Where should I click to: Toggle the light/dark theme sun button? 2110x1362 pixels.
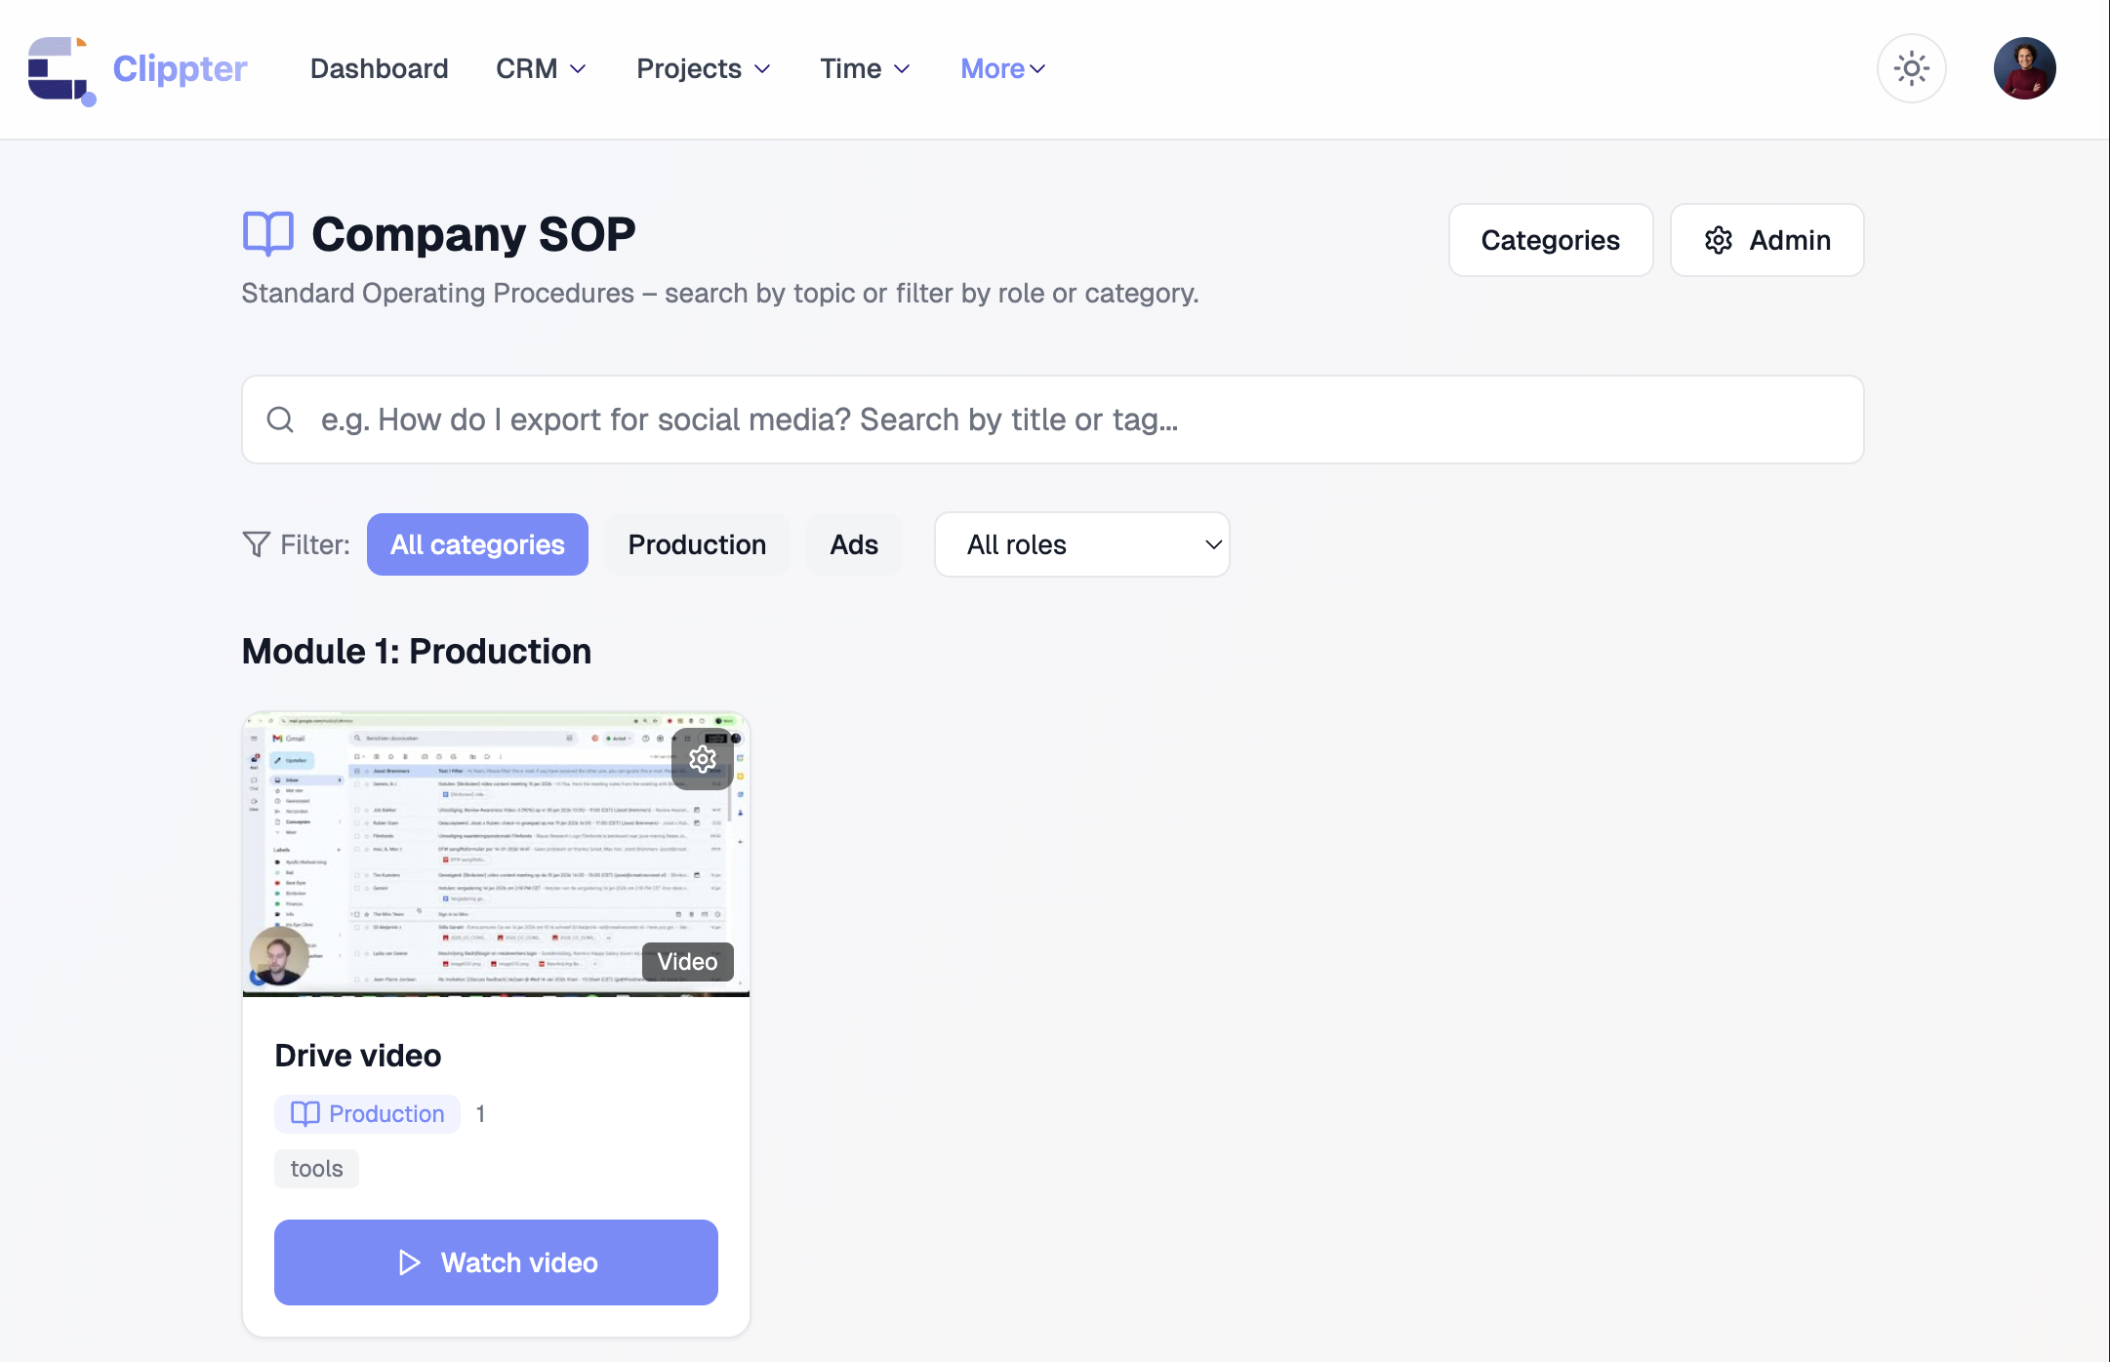pyautogui.click(x=1911, y=68)
